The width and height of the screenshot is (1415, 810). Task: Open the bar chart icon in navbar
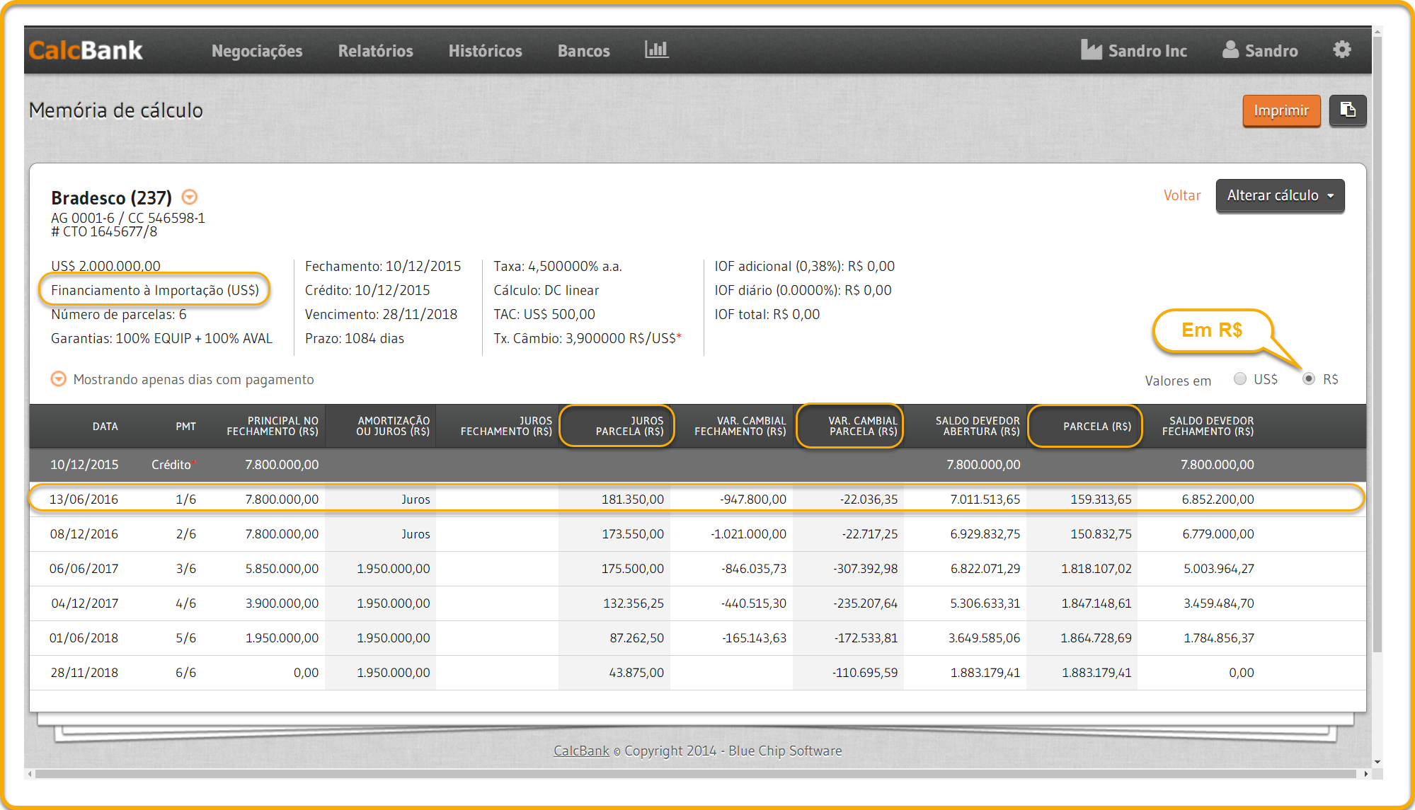(x=656, y=50)
